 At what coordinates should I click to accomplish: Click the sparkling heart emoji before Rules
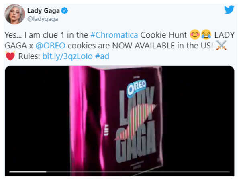[x=10, y=56]
